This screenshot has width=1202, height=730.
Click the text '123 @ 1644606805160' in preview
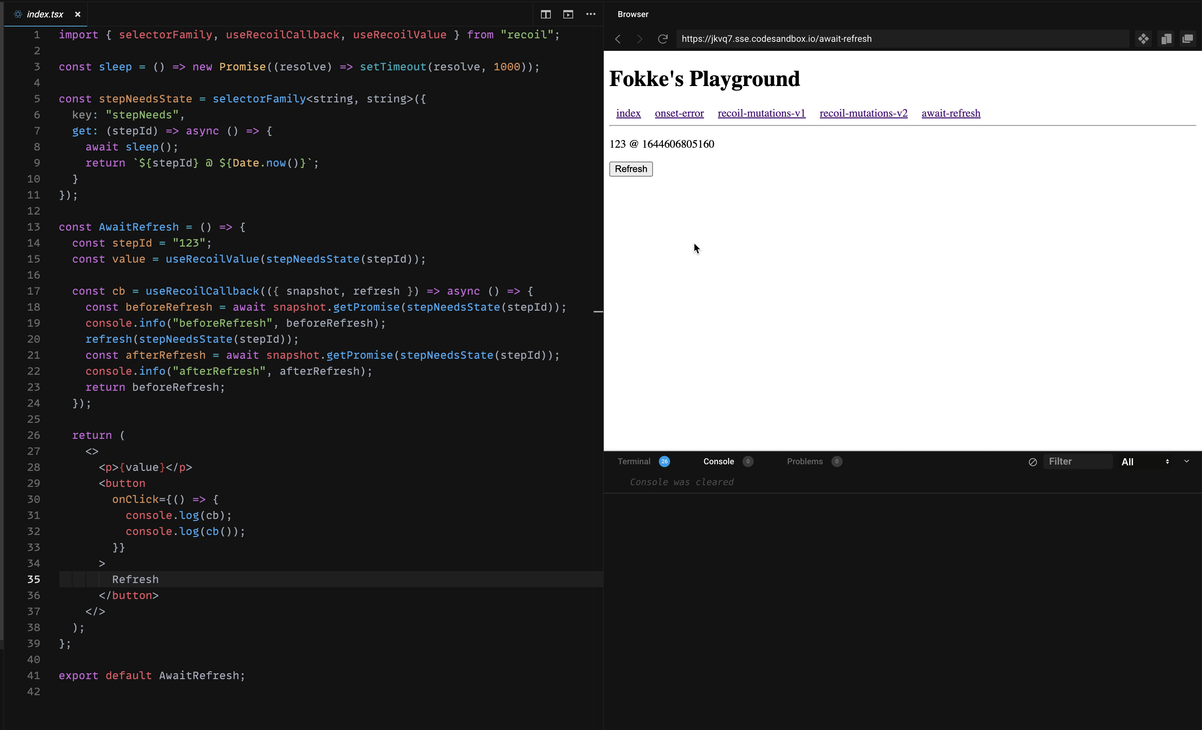pos(662,144)
